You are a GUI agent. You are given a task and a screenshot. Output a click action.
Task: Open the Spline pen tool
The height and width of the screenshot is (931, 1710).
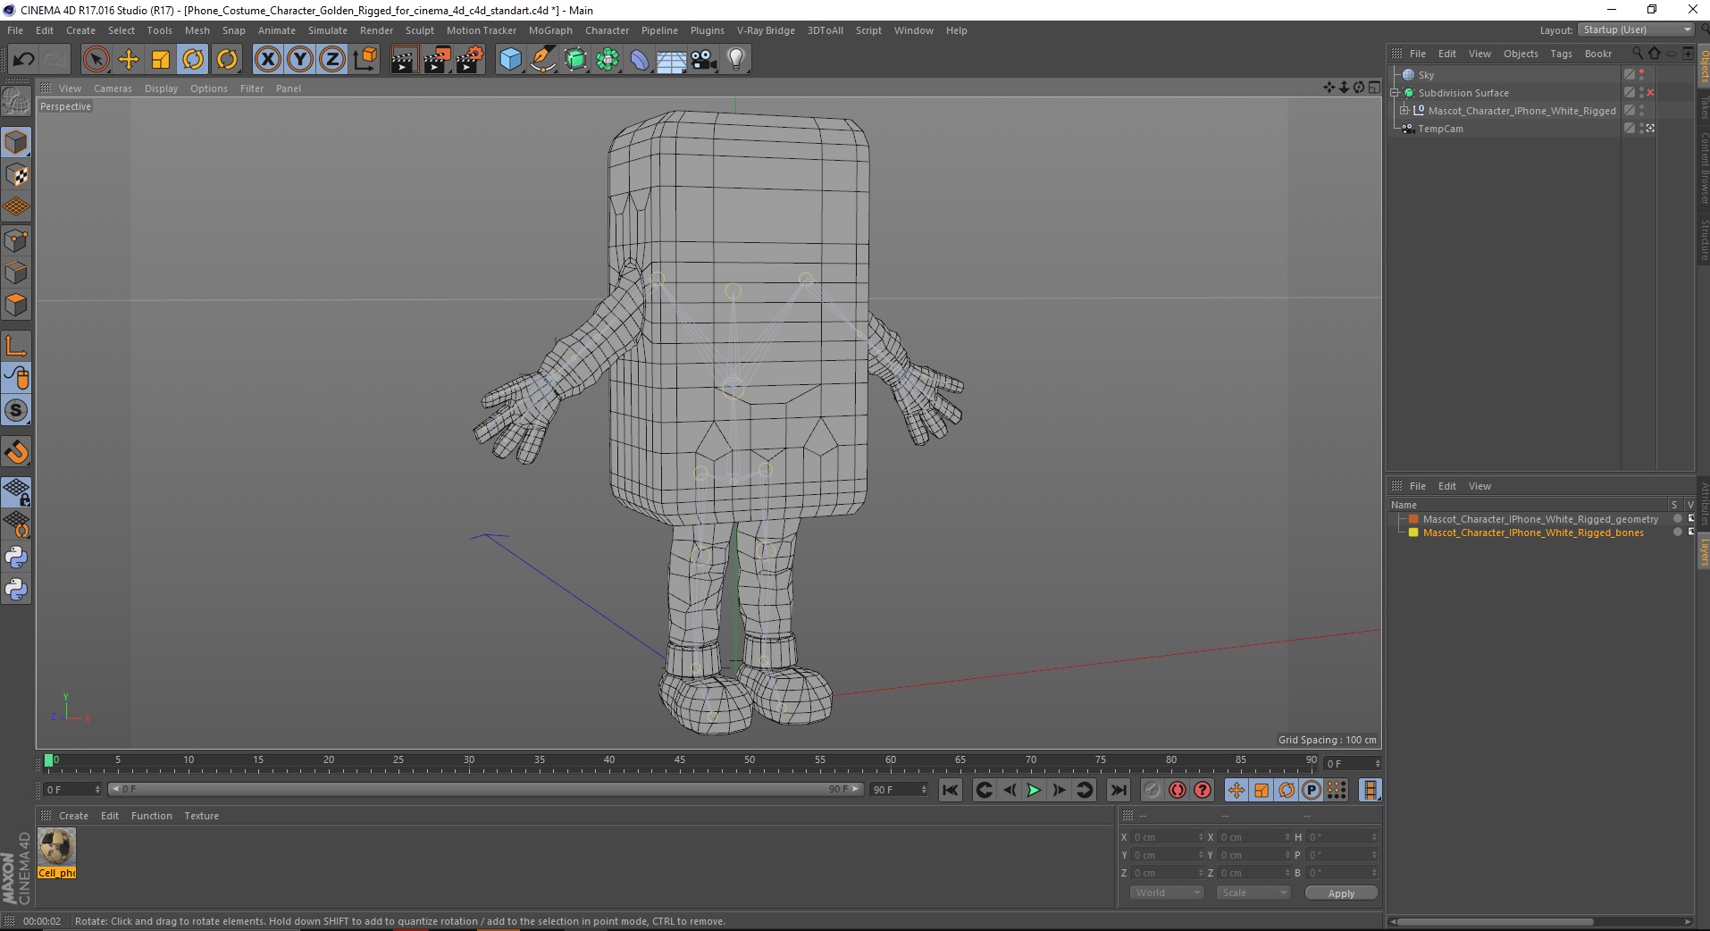point(542,60)
